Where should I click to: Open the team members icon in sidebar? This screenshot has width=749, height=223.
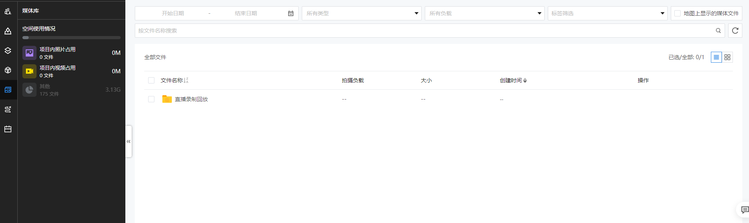(8, 11)
